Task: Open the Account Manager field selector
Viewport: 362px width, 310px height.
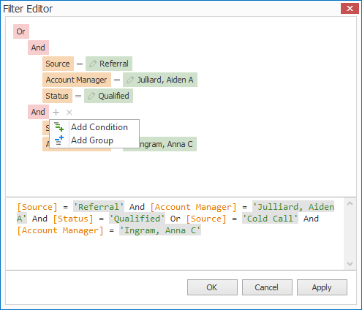Action: (77, 80)
